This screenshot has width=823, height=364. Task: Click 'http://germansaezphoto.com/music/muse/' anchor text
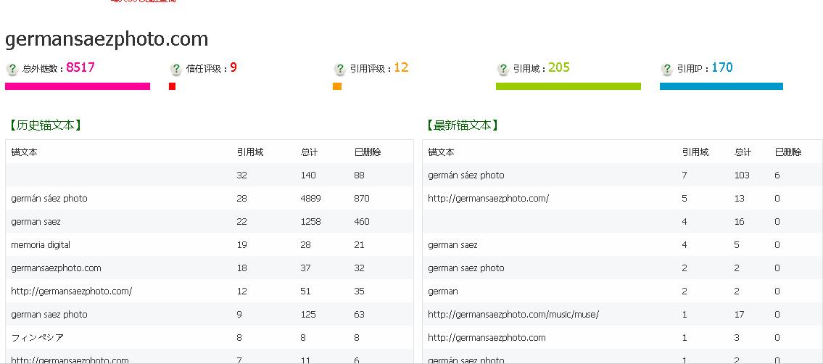[513, 315]
